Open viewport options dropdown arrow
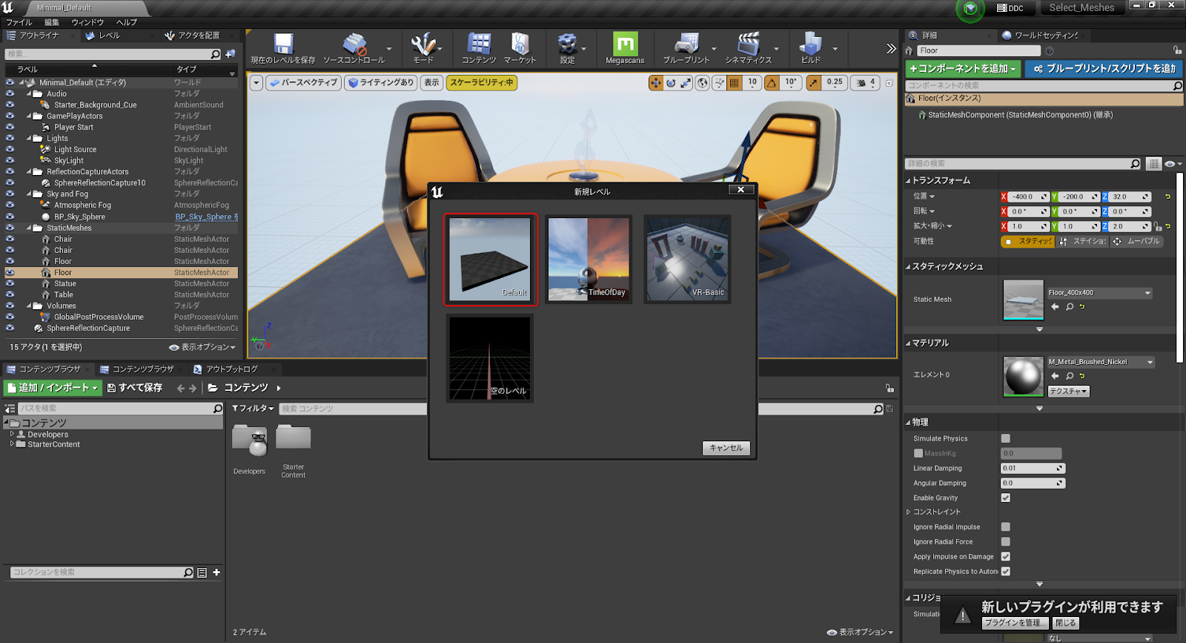This screenshot has width=1186, height=643. click(x=256, y=82)
